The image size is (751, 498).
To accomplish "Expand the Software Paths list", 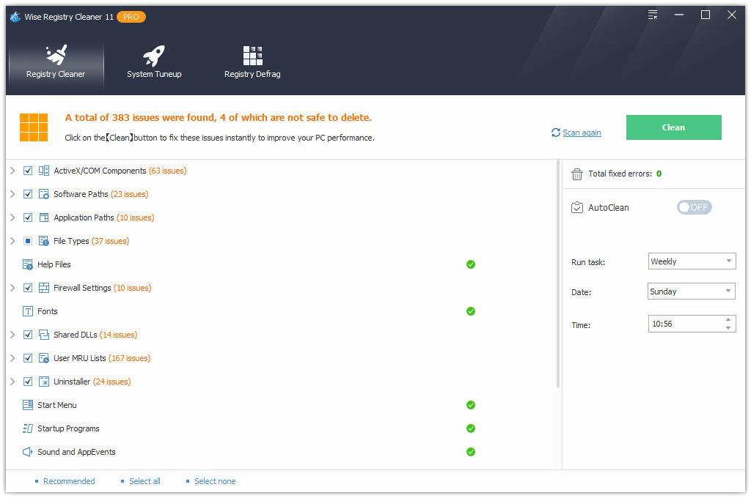I will click(x=12, y=194).
